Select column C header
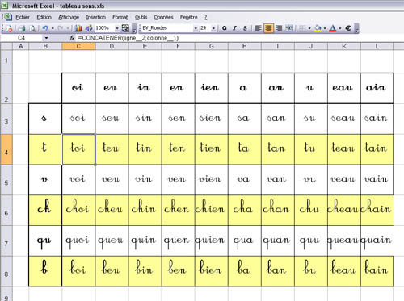The height and width of the screenshot is (301, 404). tap(78, 46)
